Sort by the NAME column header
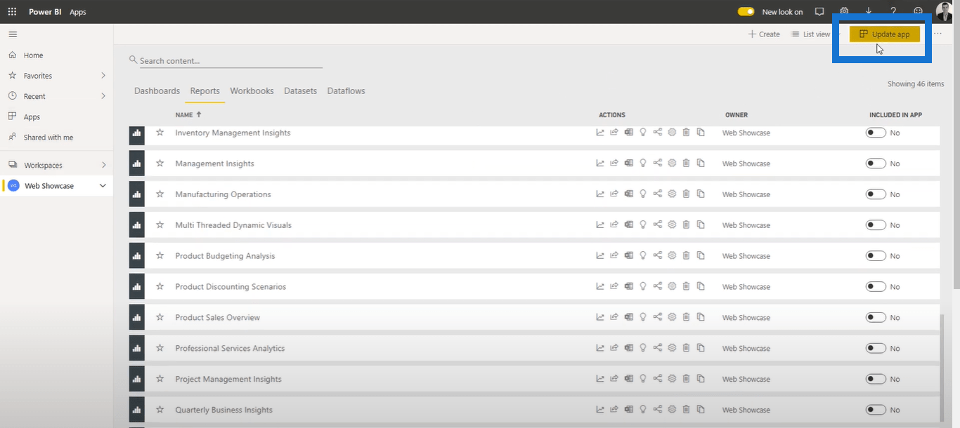The height and width of the screenshot is (428, 960). [188, 114]
